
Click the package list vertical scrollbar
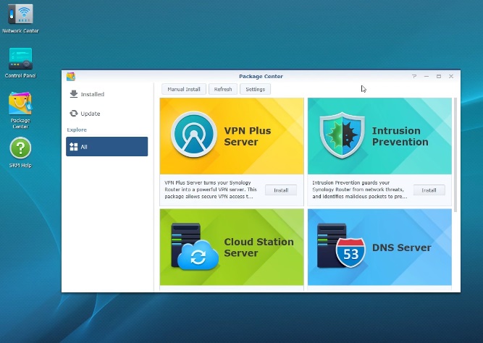(455, 155)
